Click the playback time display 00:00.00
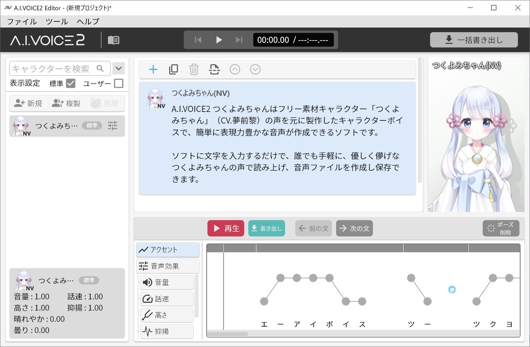This screenshot has height=347, width=530. (x=273, y=40)
